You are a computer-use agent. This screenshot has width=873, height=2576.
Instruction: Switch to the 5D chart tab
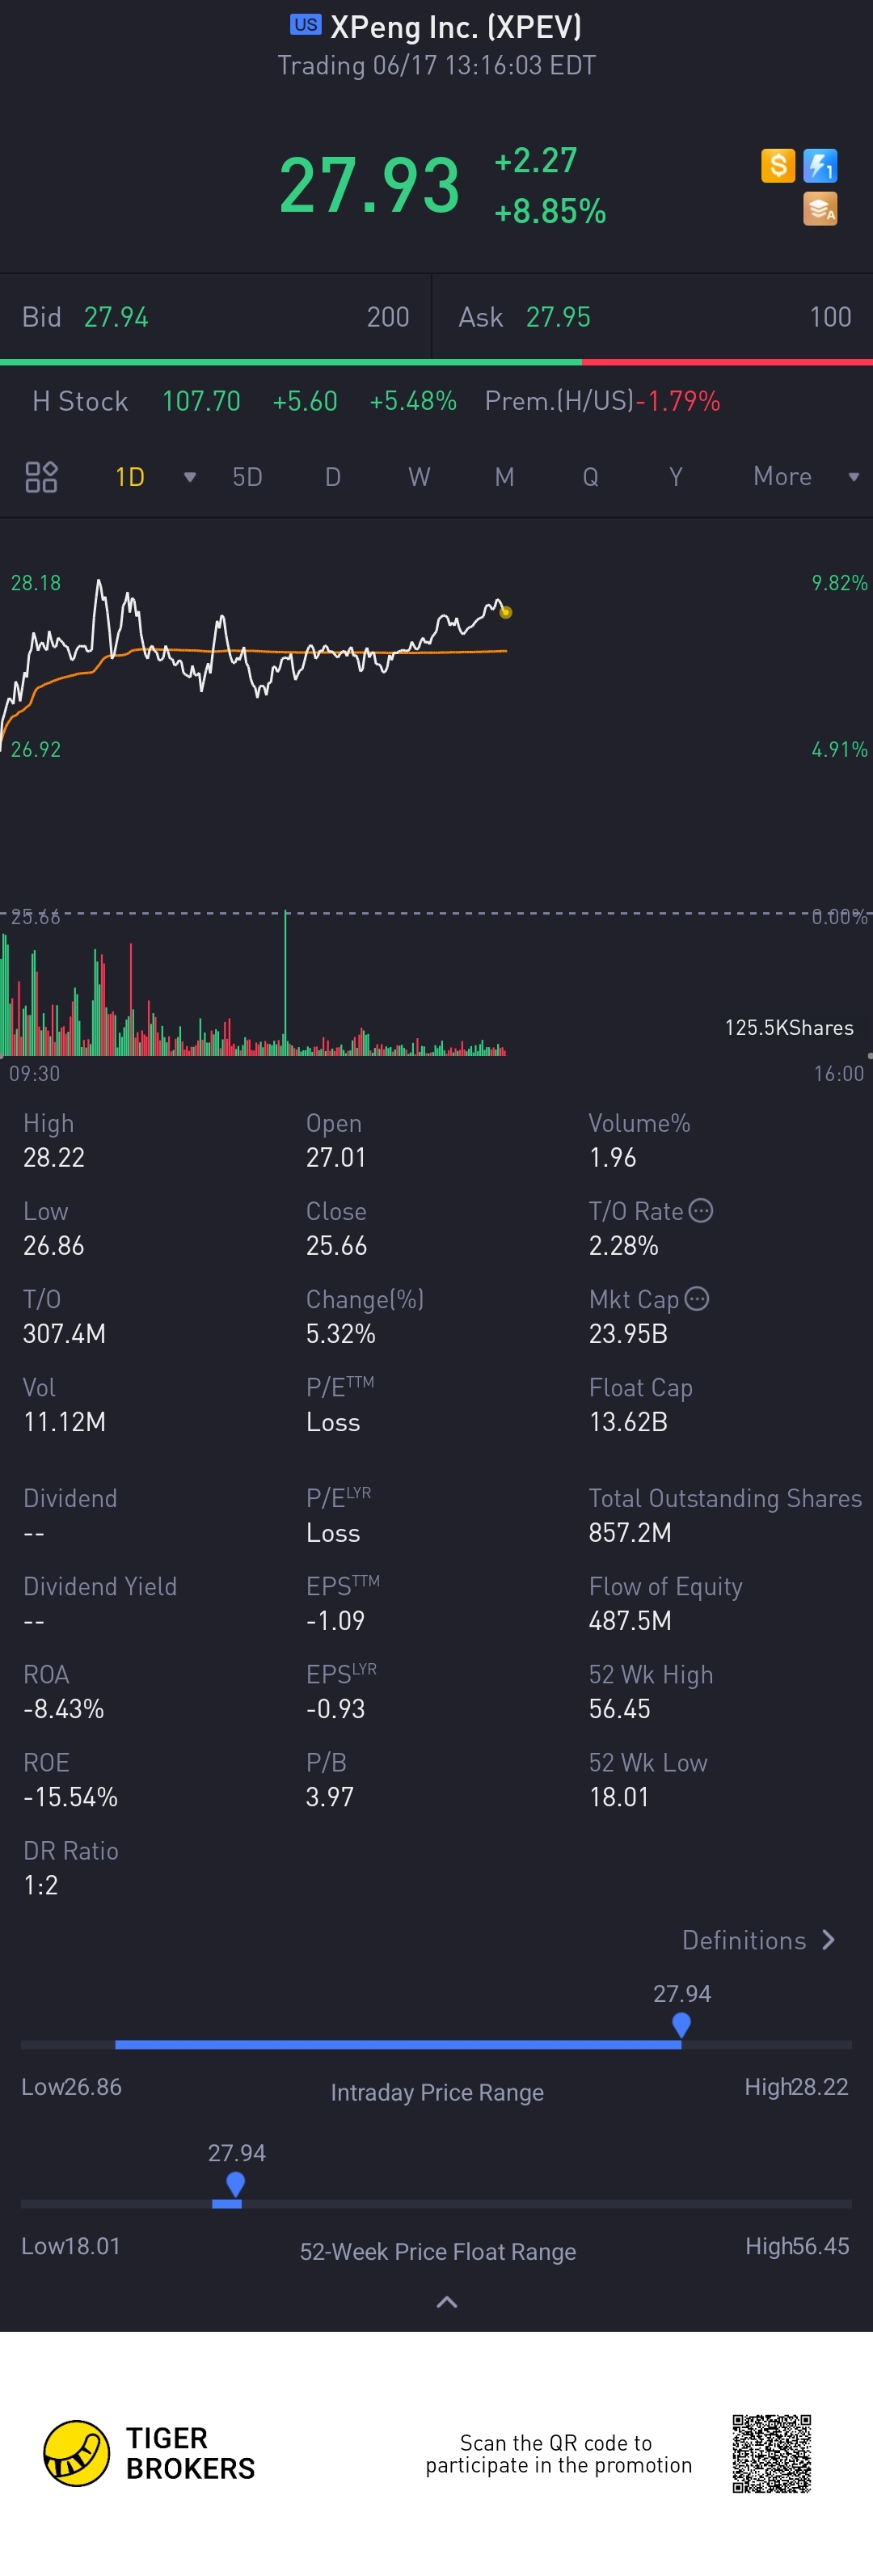[247, 477]
